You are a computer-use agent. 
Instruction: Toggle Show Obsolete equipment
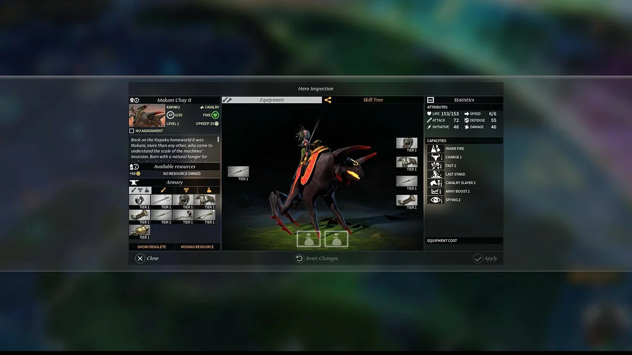coord(152,247)
